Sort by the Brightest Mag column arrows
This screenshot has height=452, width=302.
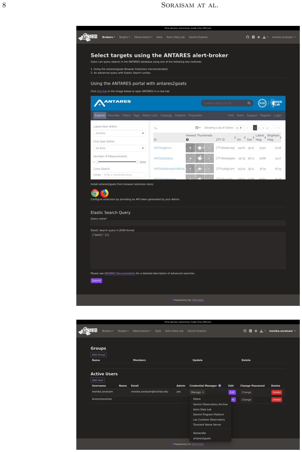281,138
